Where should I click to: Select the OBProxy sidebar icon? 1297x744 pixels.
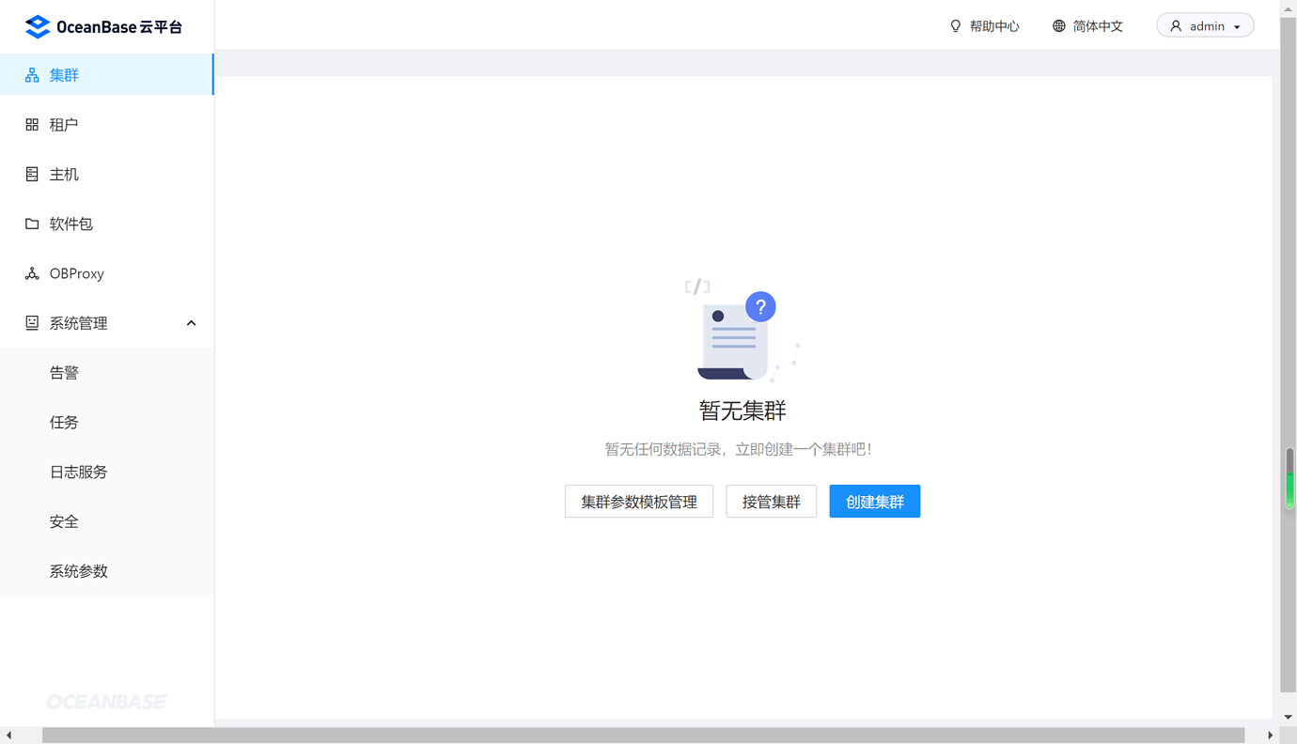click(31, 272)
